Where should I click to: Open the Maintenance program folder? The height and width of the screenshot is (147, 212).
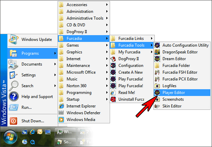pos(84,66)
